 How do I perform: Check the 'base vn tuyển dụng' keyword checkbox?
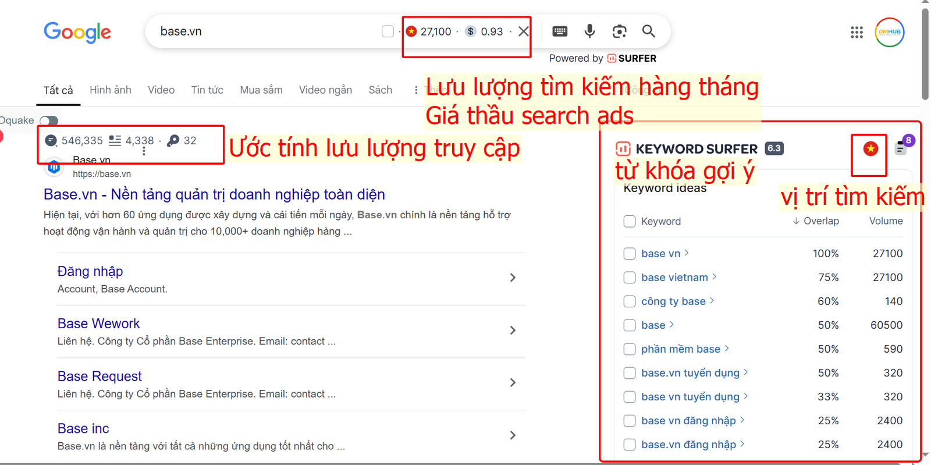coord(630,397)
